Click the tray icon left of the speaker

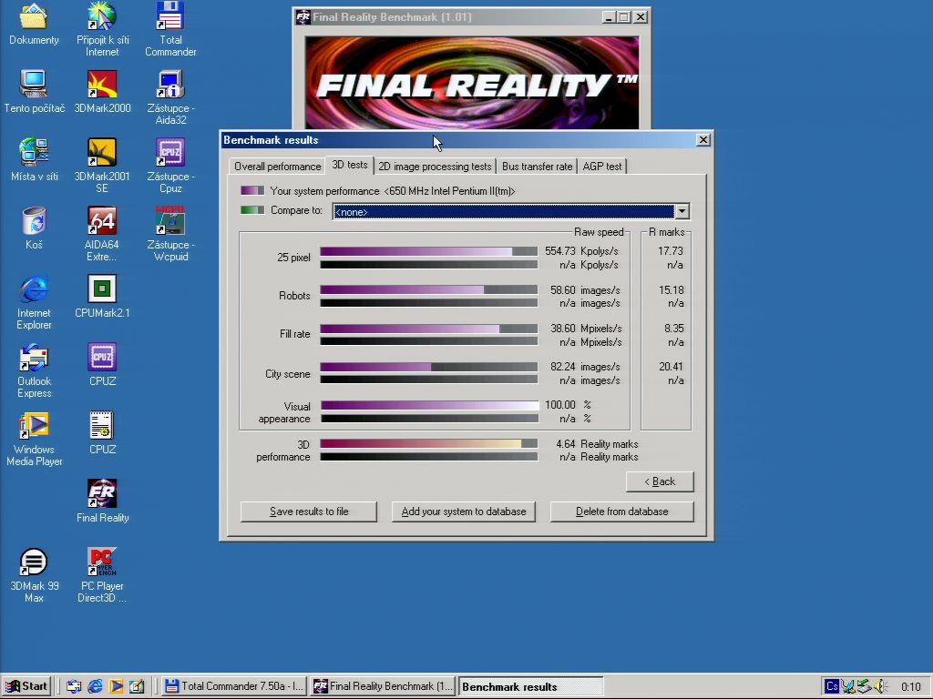click(x=865, y=686)
